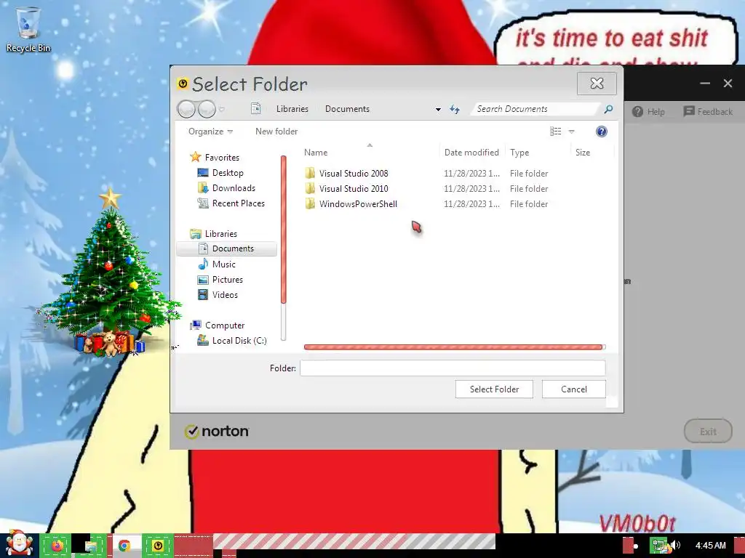Click the Exit button in Norton window
745x558 pixels.
[708, 432]
